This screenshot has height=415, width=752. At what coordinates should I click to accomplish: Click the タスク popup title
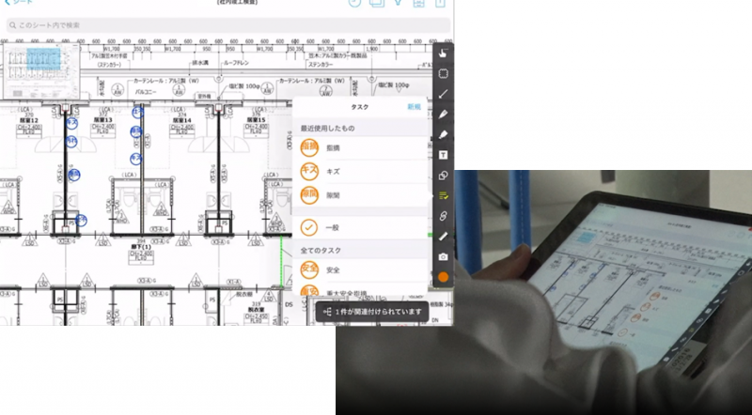[x=360, y=107]
